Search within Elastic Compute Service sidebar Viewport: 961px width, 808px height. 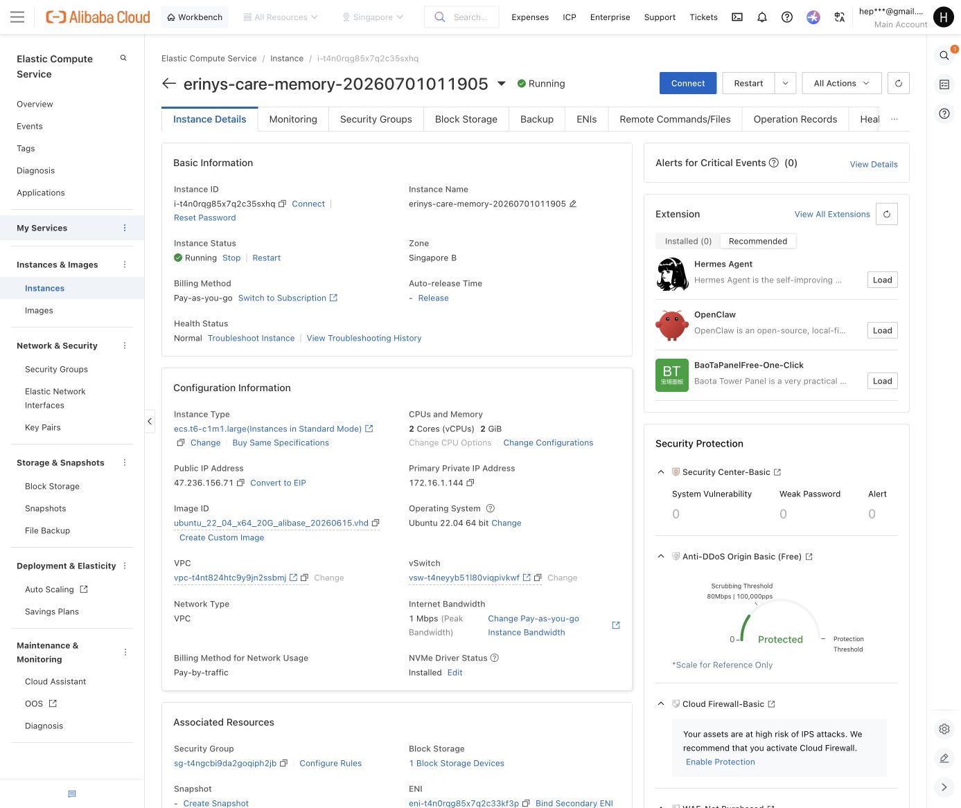click(123, 58)
